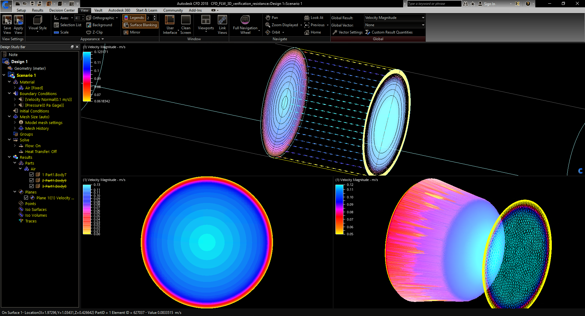The image size is (585, 316).
Task: Click the Link Views icon
Action: (222, 24)
